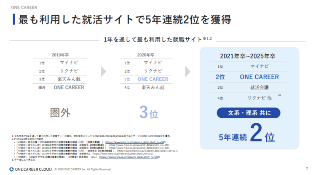Select the slide title 最も利用した就活サイトで5年連続2位を獲得

[x=125, y=19]
